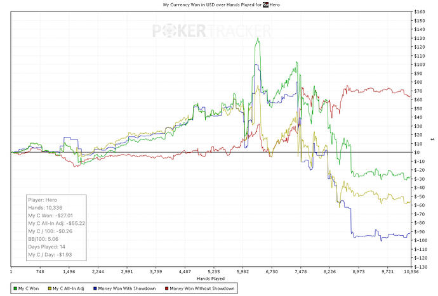Select the My C All-In Adj legend label
Viewport: 438px width, 296px height.
(69, 288)
